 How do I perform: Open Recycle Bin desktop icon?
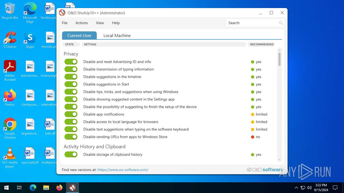10,11
